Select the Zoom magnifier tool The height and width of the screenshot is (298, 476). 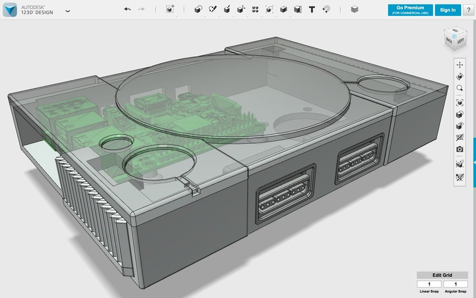460,88
